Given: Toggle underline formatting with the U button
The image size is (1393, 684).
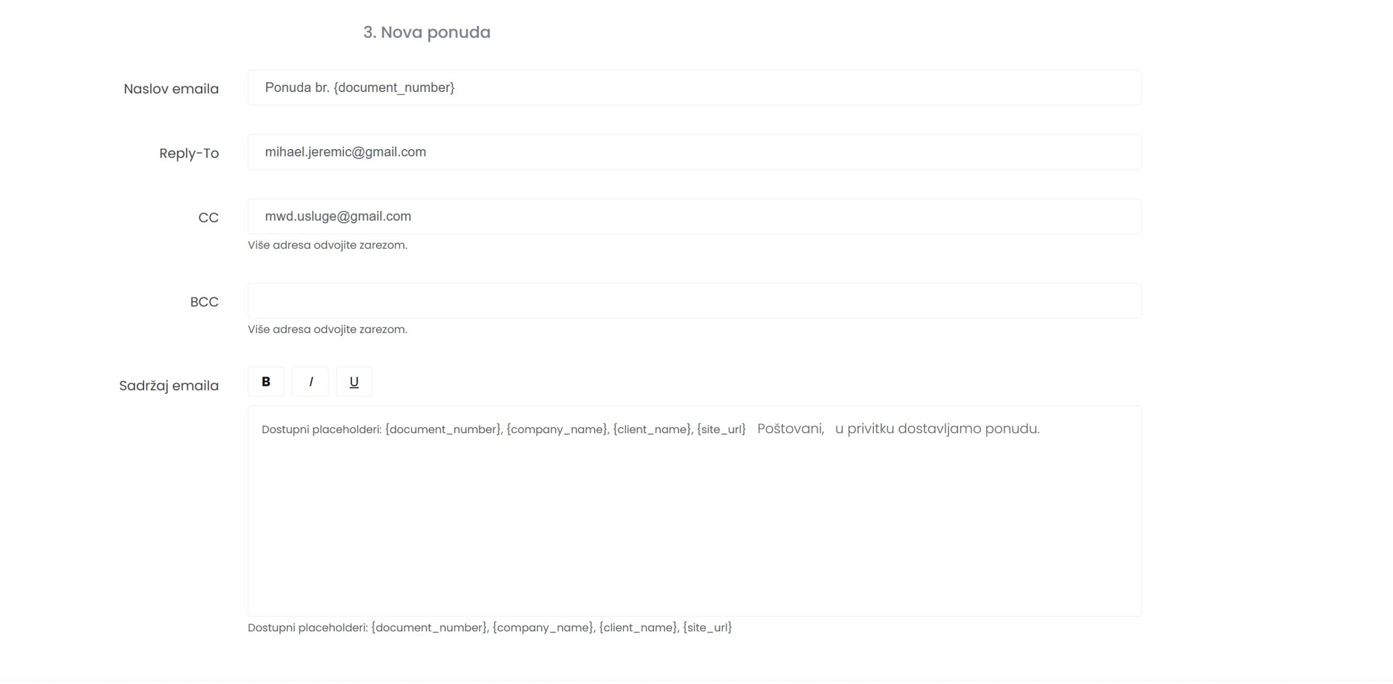Looking at the screenshot, I should click(354, 381).
